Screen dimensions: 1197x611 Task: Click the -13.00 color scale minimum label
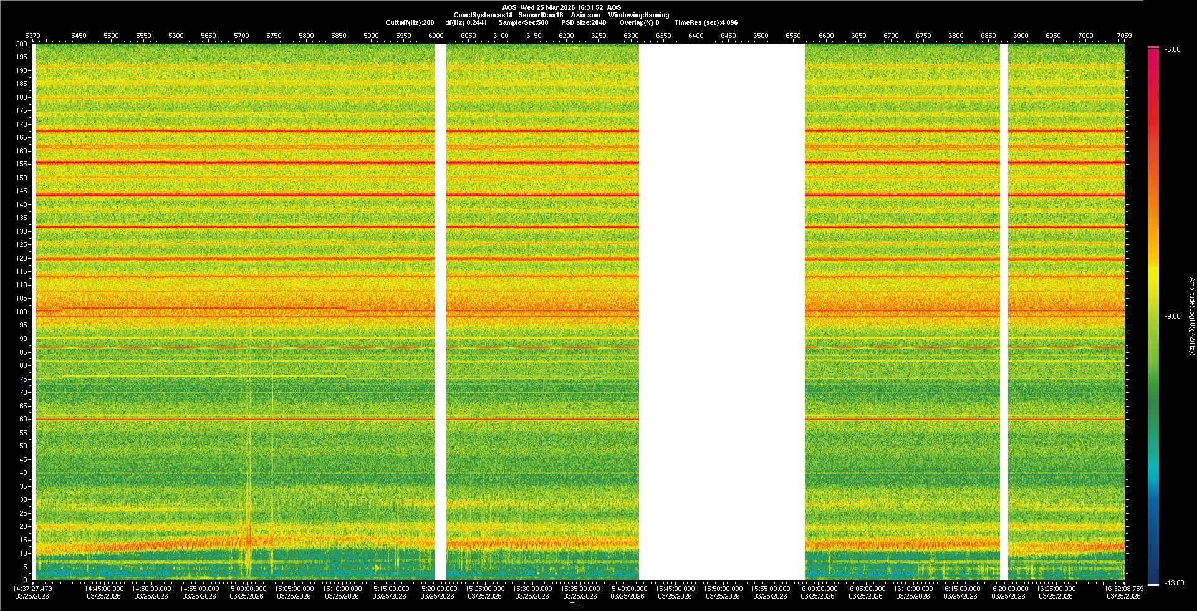[1173, 584]
